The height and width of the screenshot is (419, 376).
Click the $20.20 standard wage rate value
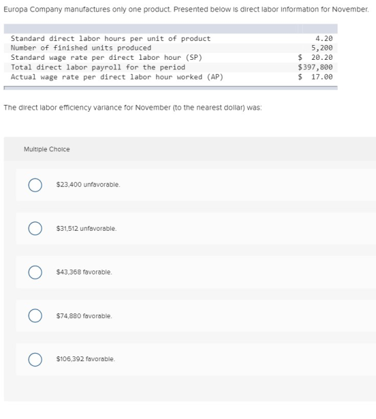[x=315, y=57]
